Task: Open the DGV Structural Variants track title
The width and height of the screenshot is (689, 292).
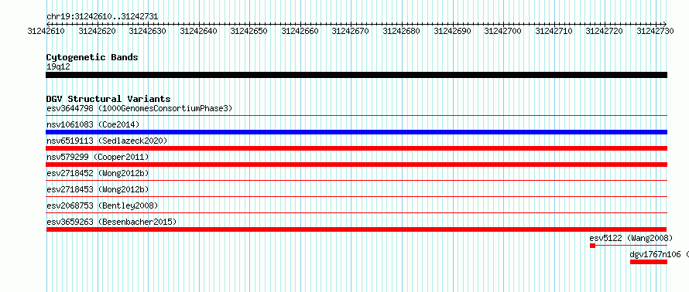Action: coord(108,99)
